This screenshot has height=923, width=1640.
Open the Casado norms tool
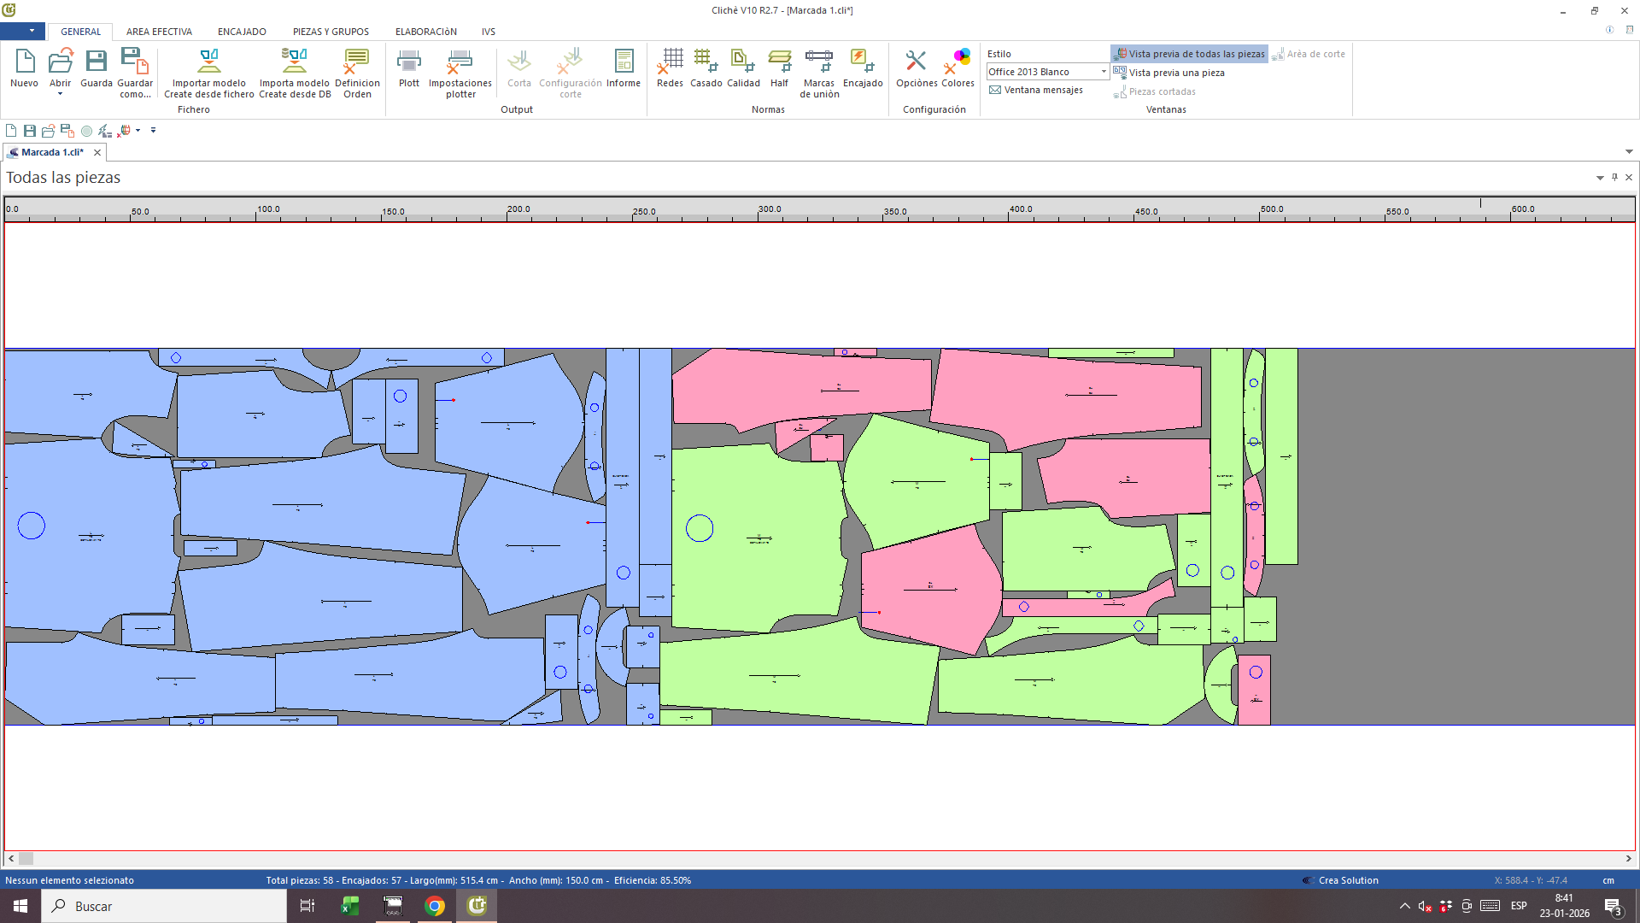click(x=706, y=62)
